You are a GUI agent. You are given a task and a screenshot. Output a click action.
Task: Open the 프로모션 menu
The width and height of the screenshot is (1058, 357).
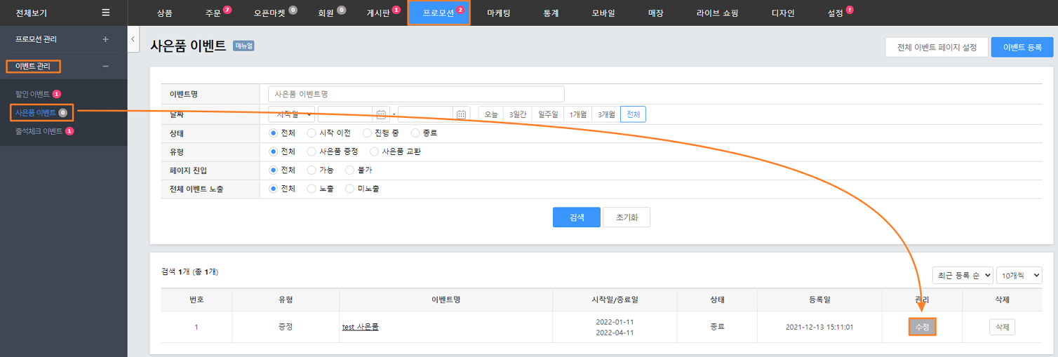(438, 13)
